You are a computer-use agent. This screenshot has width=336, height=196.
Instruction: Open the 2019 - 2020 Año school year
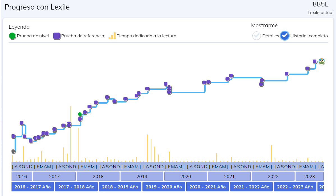pyautogui.click(x=164, y=186)
